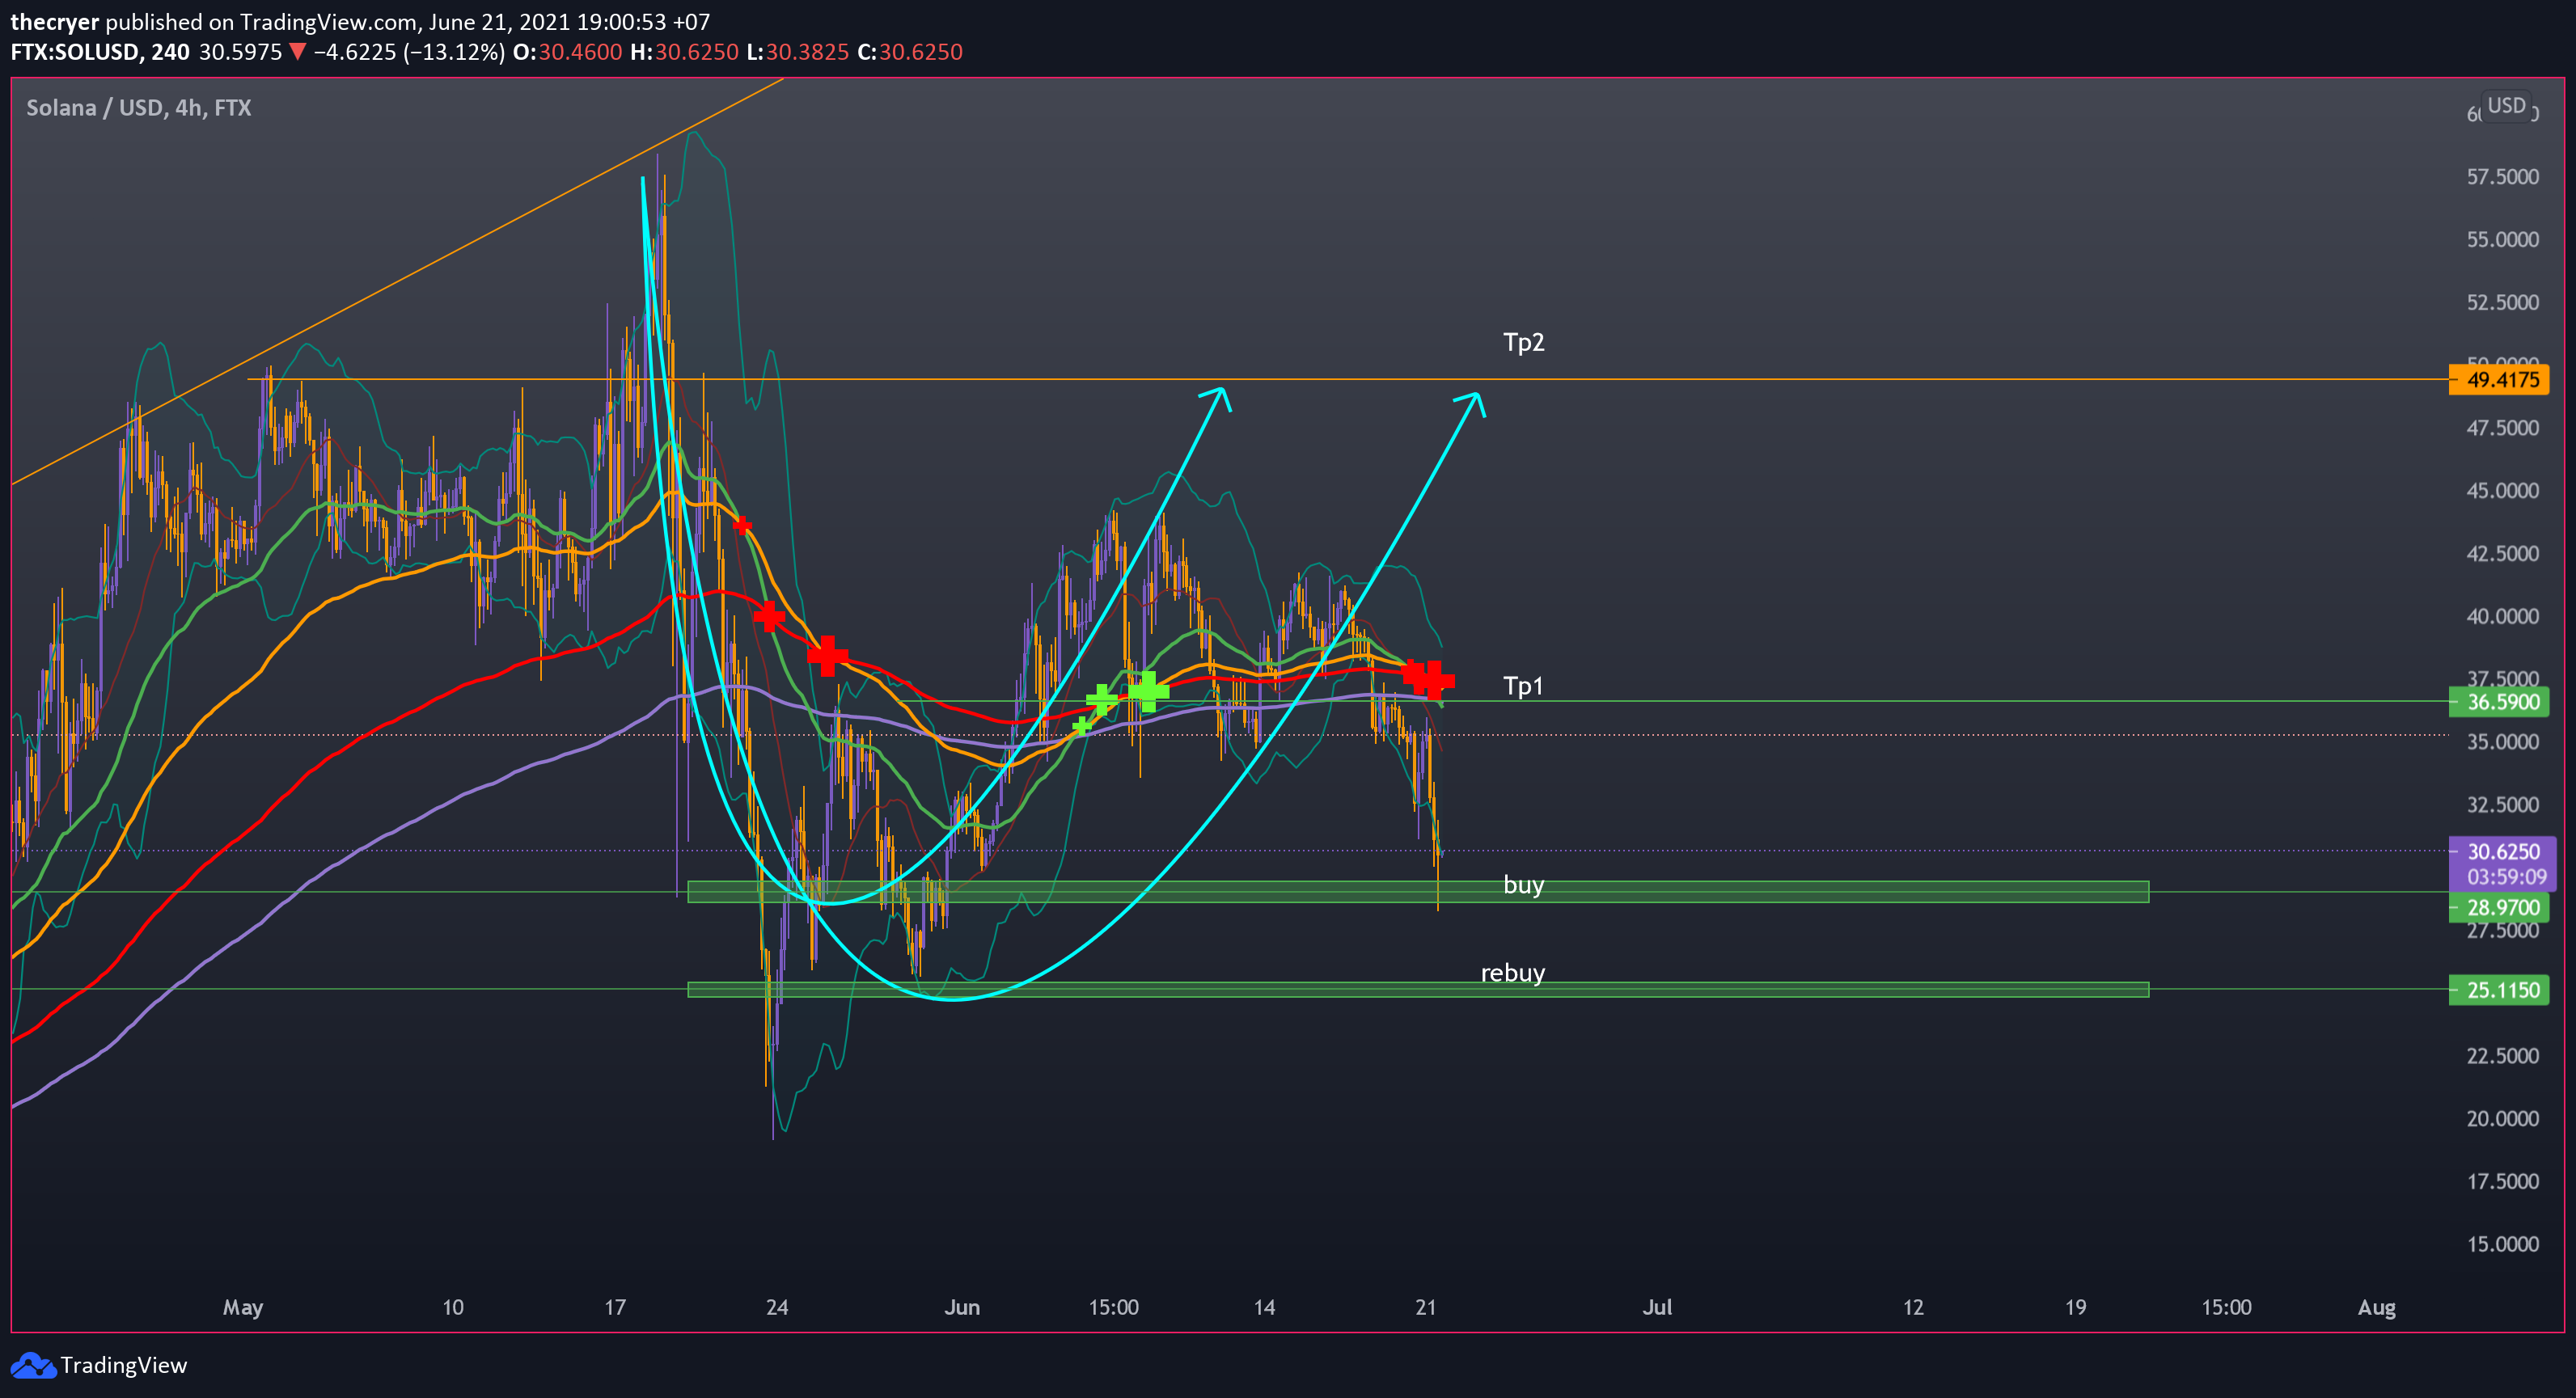Click the 10 date axis label
2576x1398 pixels.
(x=453, y=1308)
